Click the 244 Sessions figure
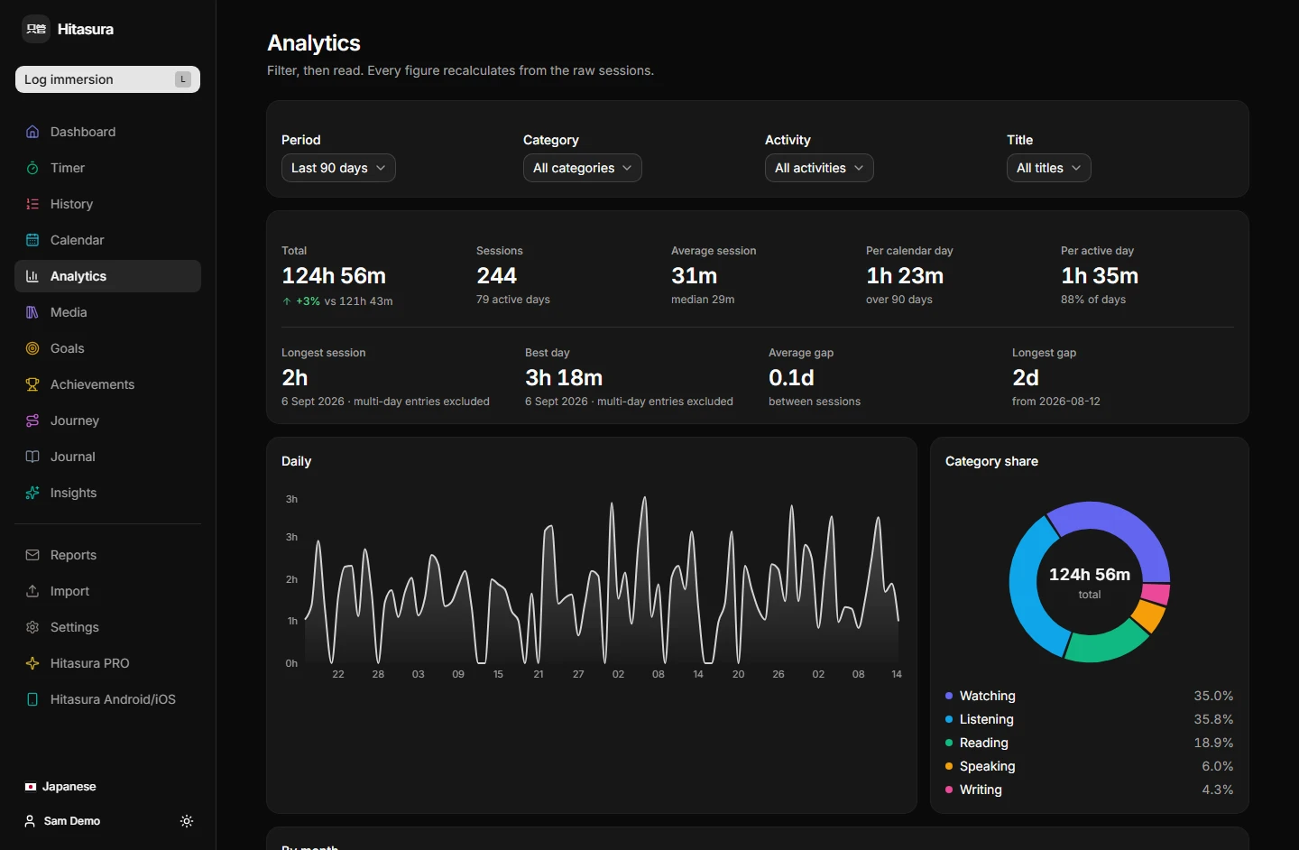Viewport: 1299px width, 850px height. point(496,275)
